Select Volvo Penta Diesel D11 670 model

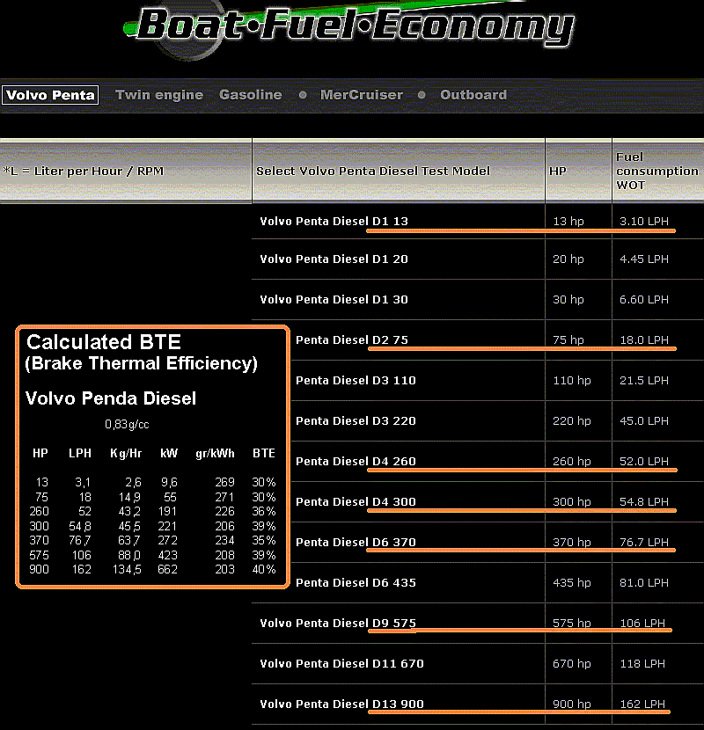click(341, 664)
